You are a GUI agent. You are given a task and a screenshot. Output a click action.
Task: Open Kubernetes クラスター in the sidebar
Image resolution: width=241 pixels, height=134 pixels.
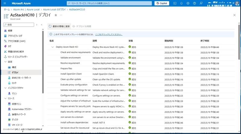(21, 109)
